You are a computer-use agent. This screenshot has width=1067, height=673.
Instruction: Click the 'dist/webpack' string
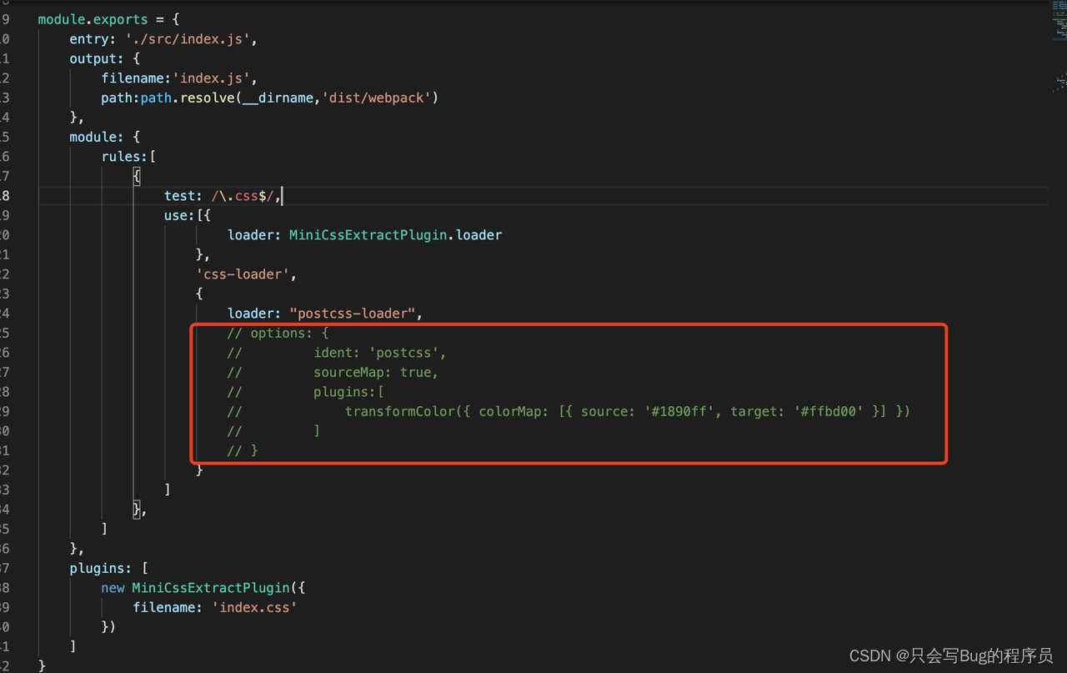(376, 98)
